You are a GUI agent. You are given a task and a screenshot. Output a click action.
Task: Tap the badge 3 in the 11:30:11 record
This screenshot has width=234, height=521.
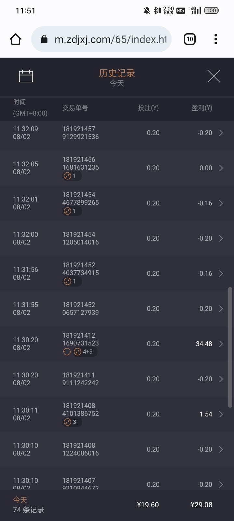(x=71, y=422)
